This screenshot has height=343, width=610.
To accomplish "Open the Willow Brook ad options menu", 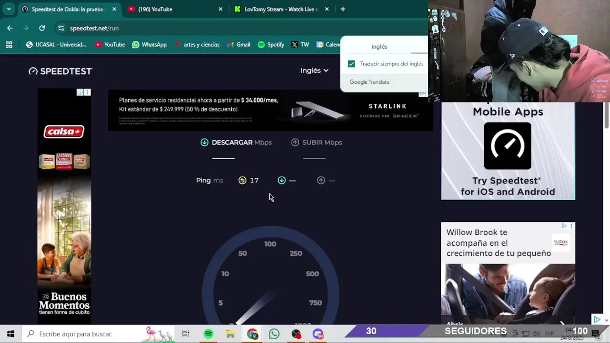I will coord(571,226).
